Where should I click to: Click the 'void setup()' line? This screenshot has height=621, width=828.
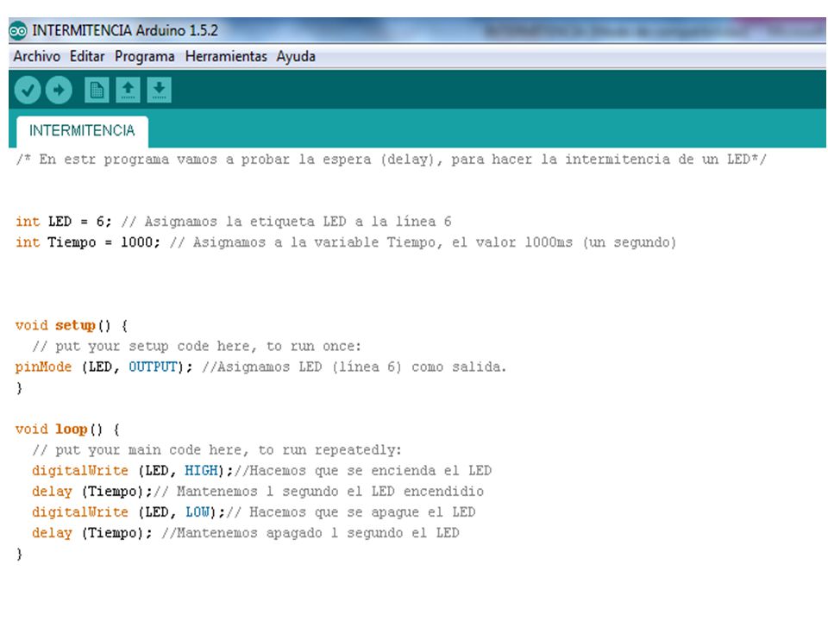72,325
